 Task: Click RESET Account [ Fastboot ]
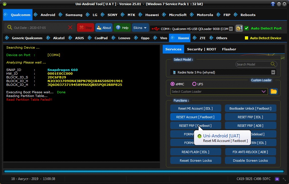195,117
